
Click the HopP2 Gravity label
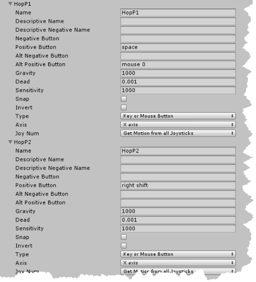point(25,211)
